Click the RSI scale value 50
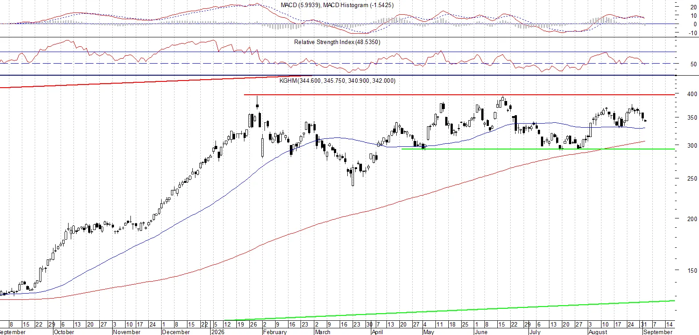Image resolution: width=699 pixels, height=335 pixels. point(694,64)
